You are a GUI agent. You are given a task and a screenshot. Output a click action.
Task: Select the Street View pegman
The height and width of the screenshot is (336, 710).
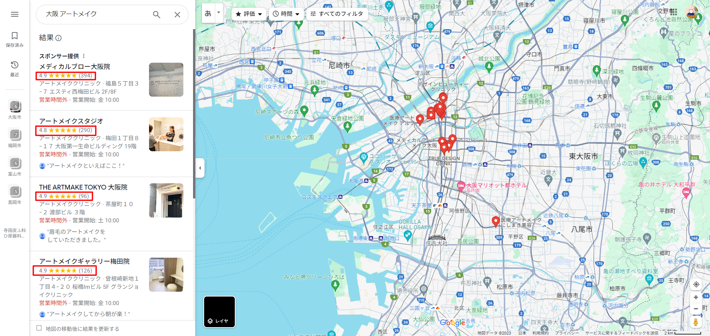click(x=696, y=322)
